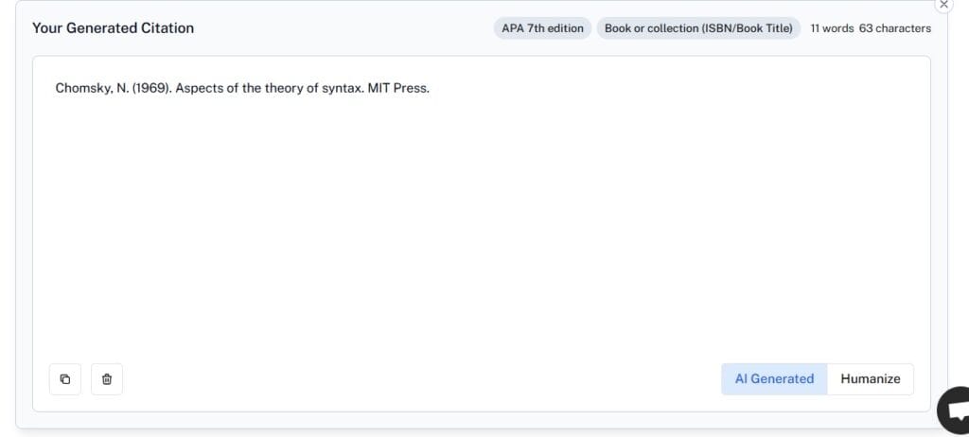Click the word Aspects in the title
This screenshot has width=969, height=437.
pyautogui.click(x=200, y=89)
